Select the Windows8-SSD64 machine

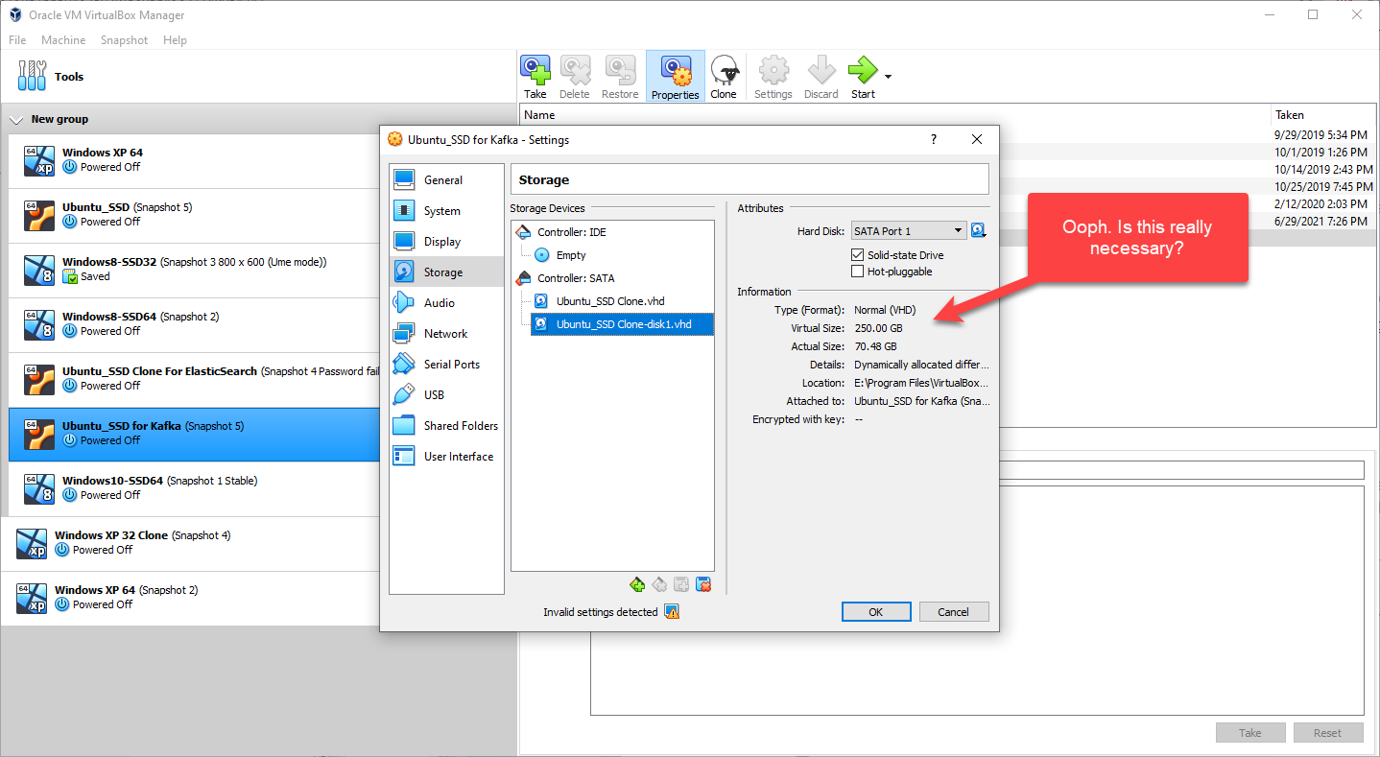pyautogui.click(x=196, y=325)
